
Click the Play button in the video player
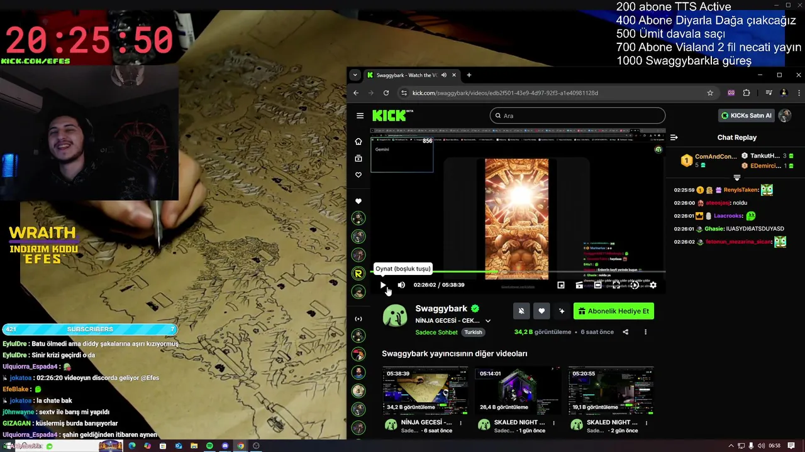pyautogui.click(x=383, y=285)
